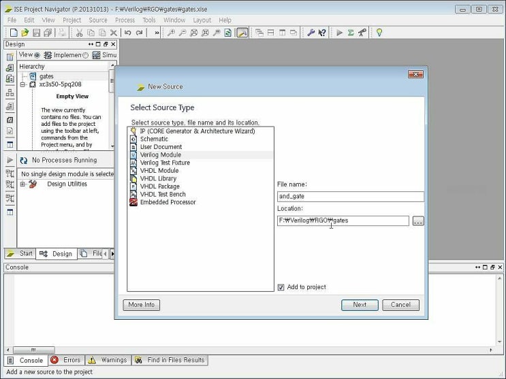Click the Cascade windows toolbar icon
Viewport: 506px width, 379px height.
259,33
